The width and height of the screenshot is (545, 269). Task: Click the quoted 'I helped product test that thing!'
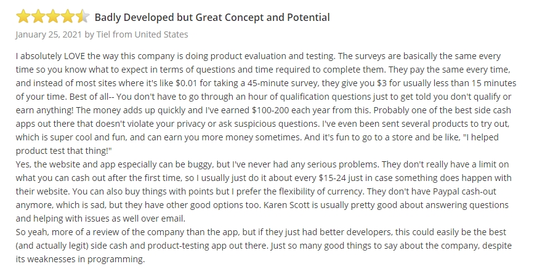(257, 144)
